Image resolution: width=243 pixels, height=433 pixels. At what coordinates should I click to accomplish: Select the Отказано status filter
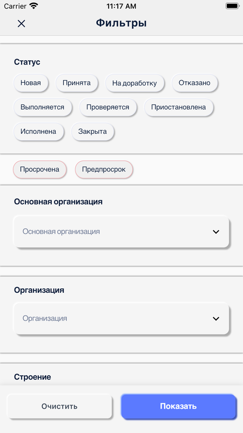[x=194, y=83]
